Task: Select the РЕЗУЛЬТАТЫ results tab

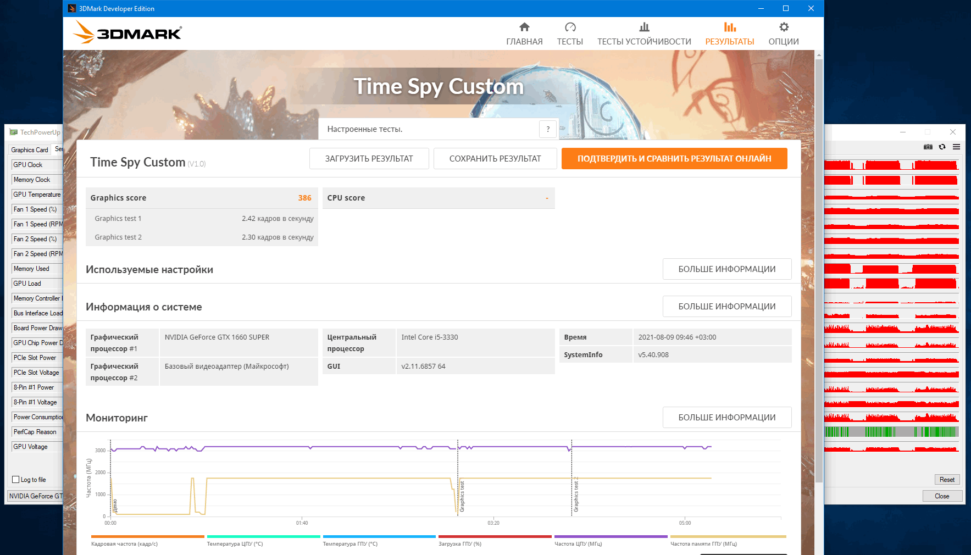Action: click(x=729, y=34)
